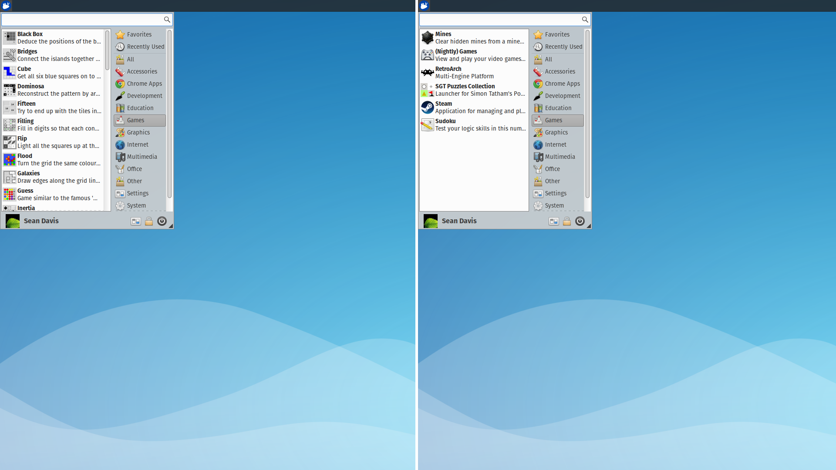
Task: Select Recently Used in right menu
Action: [563, 47]
